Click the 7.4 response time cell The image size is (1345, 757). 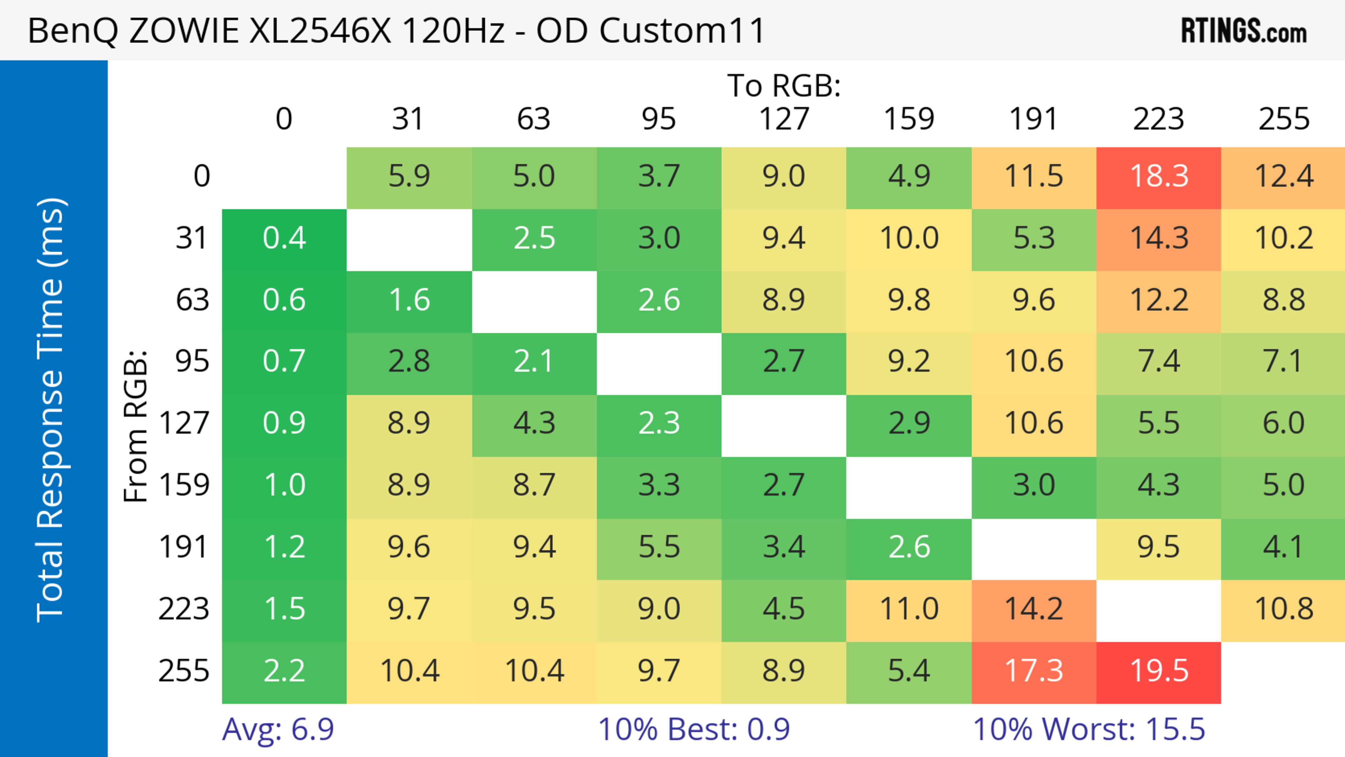1159,362
